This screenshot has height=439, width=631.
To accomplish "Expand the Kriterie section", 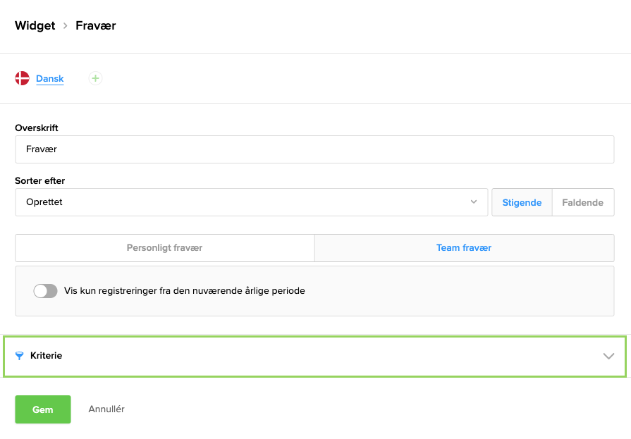I will pyautogui.click(x=314, y=356).
